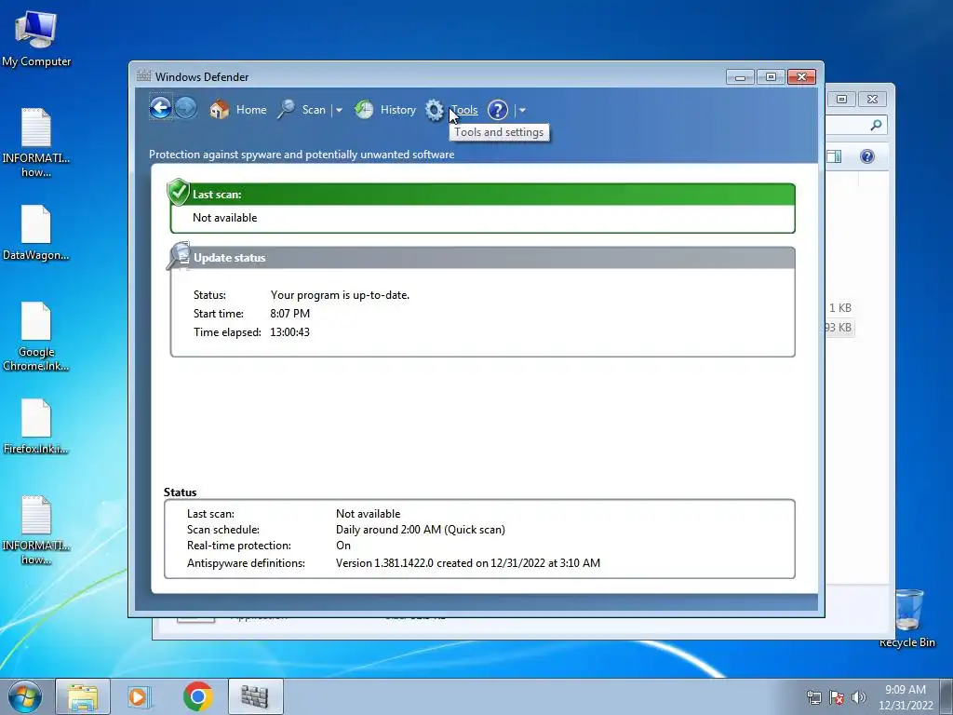Click the forward navigation arrow in Defender
This screenshot has width=953, height=715.
(186, 108)
